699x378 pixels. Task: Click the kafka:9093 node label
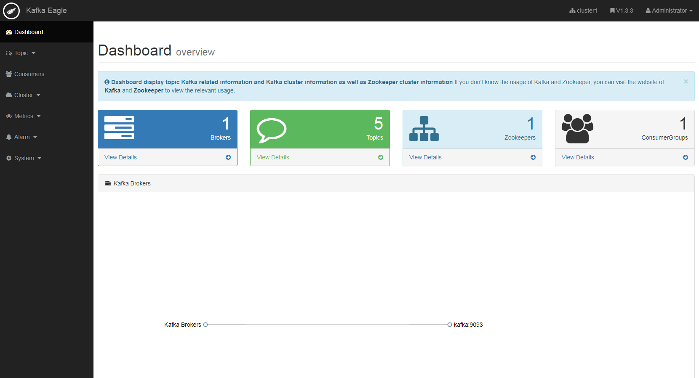point(468,325)
